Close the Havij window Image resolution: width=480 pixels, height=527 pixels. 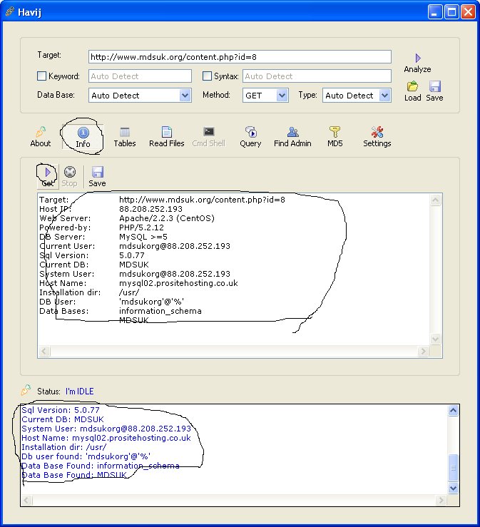point(469,12)
